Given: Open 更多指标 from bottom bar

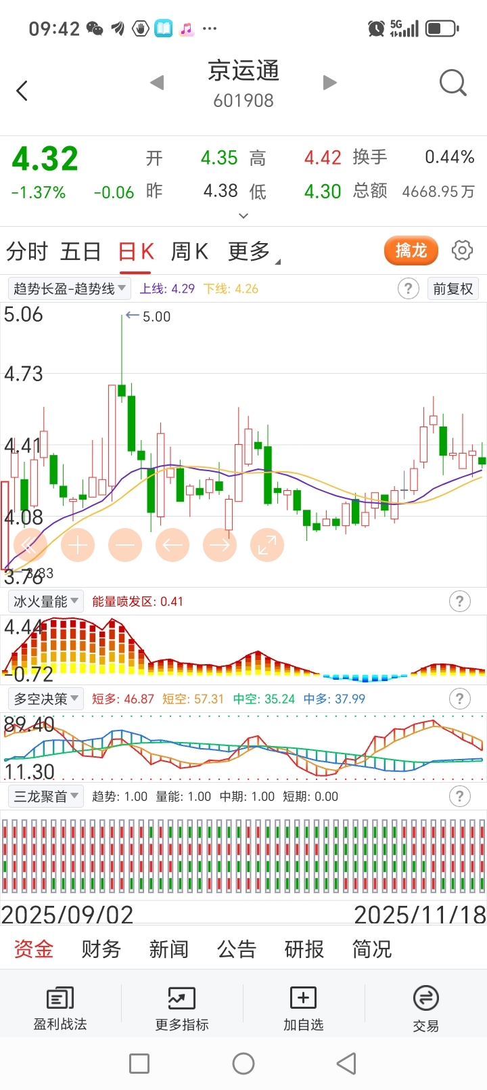Looking at the screenshot, I should [x=182, y=1008].
